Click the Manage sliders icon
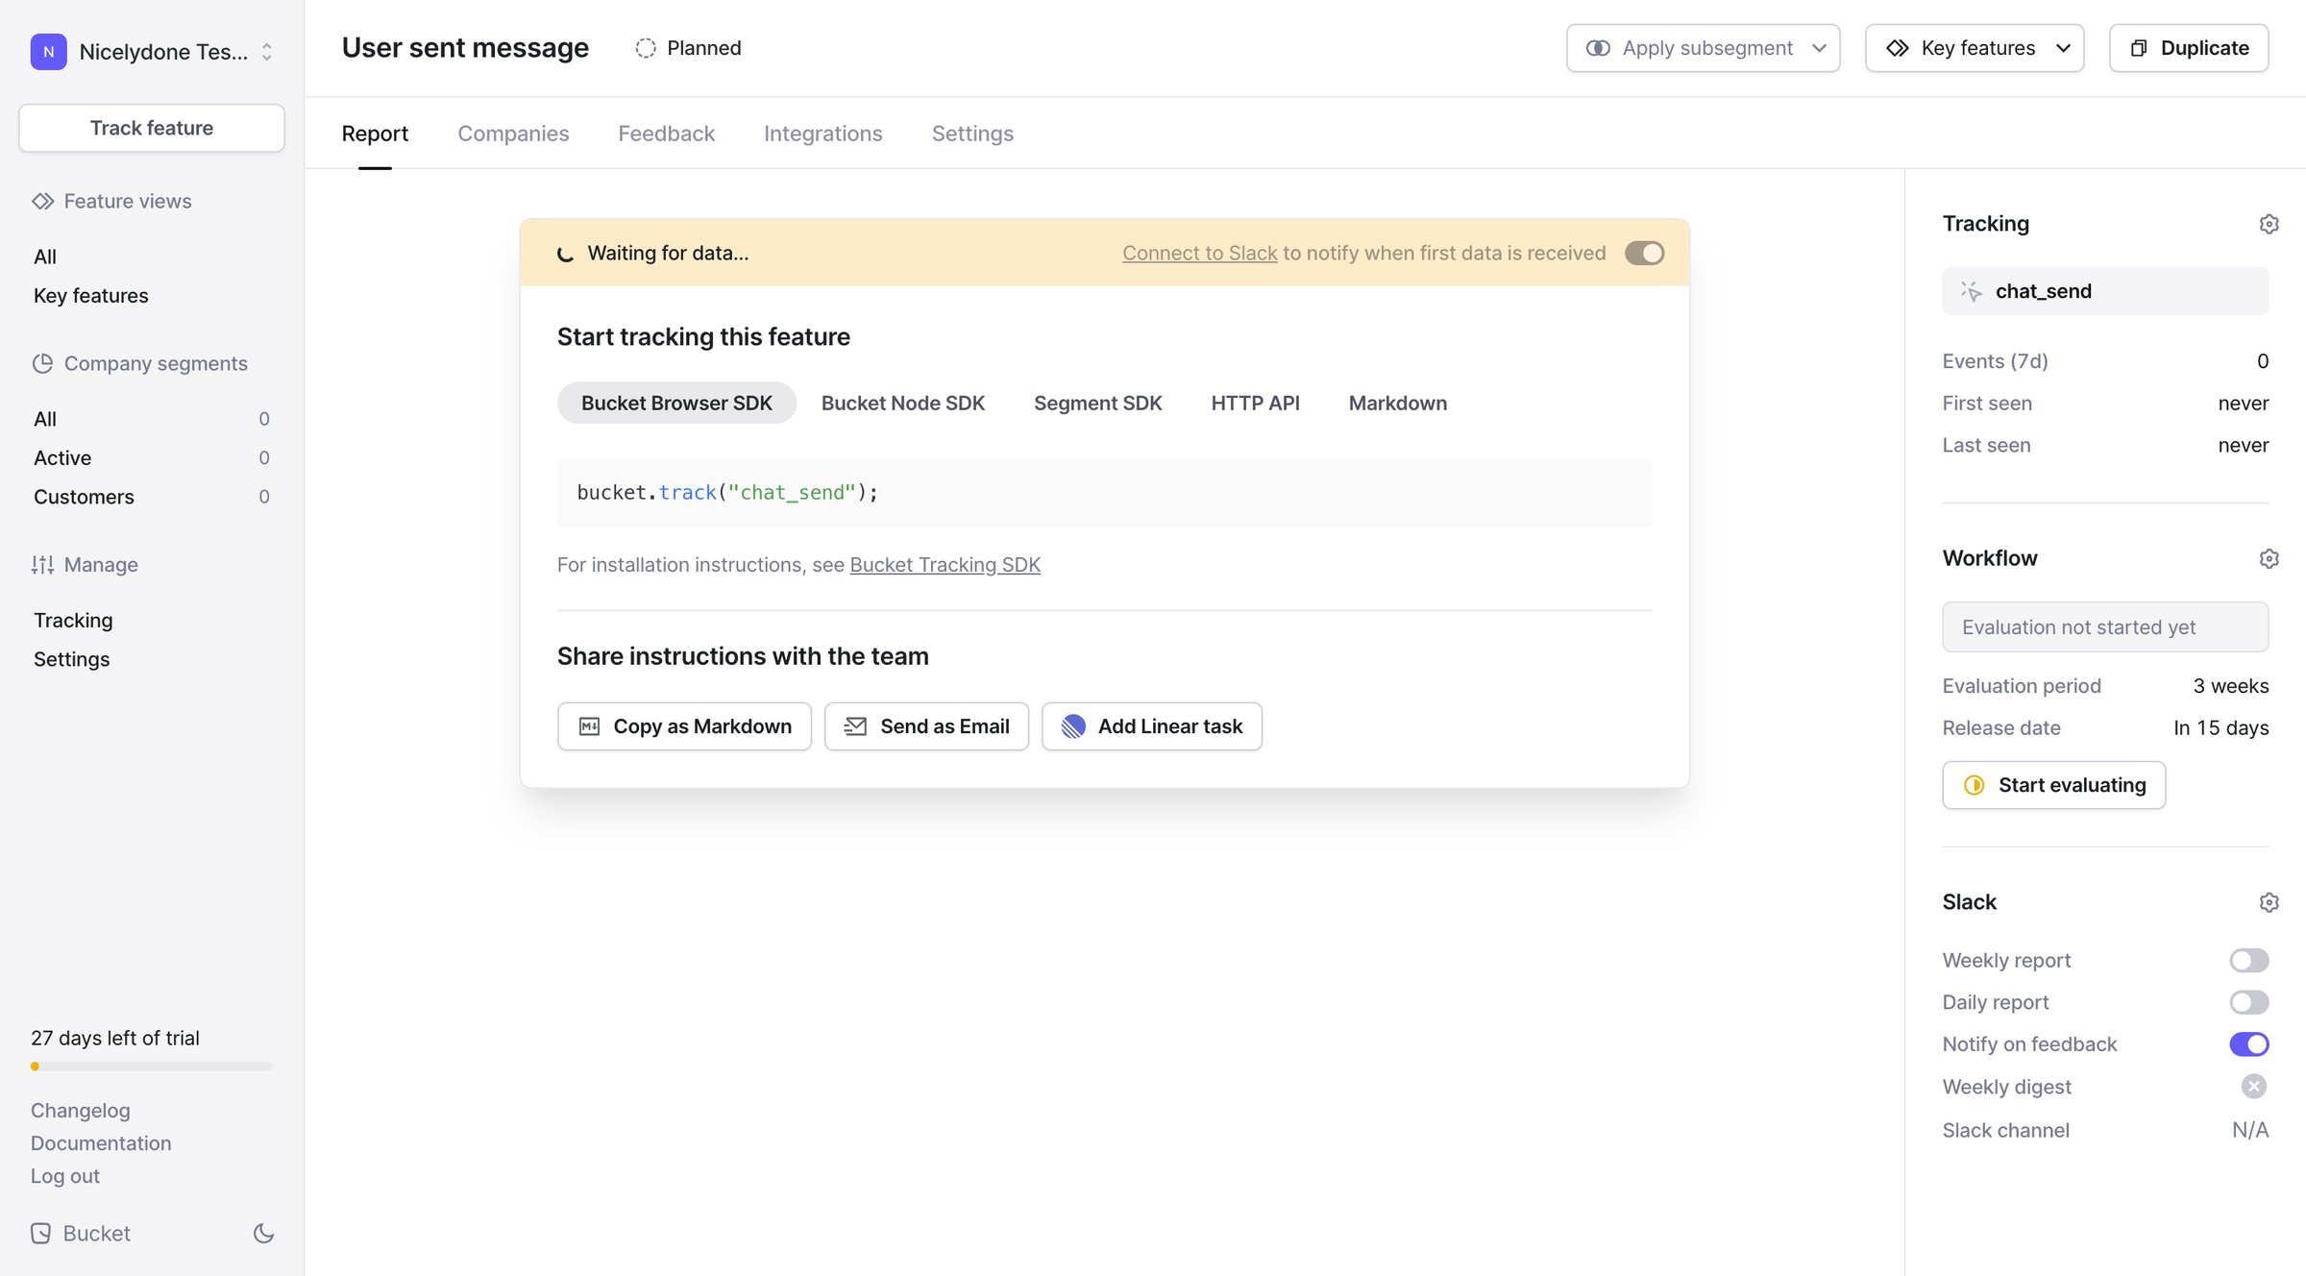2306x1276 pixels. tap(42, 565)
